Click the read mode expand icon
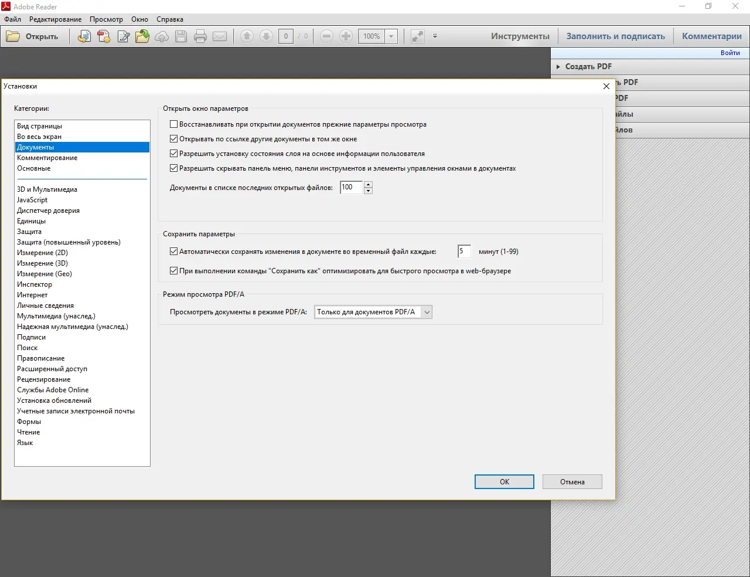 click(418, 36)
